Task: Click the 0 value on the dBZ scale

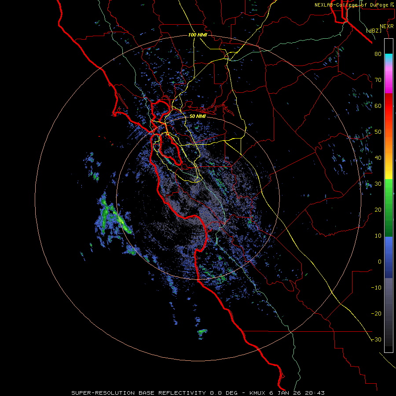Action: [380, 262]
